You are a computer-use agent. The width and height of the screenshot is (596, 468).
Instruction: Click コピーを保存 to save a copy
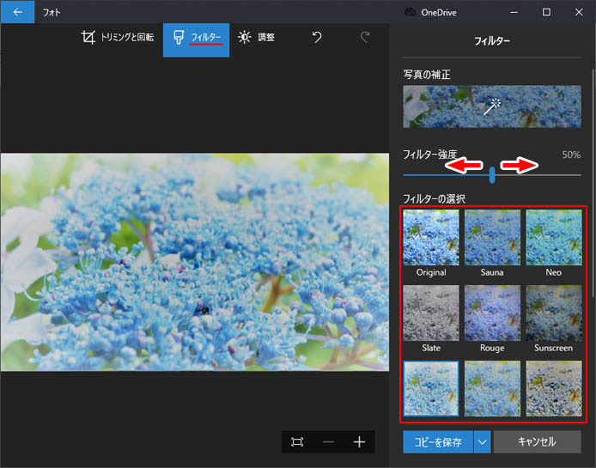pyautogui.click(x=438, y=441)
